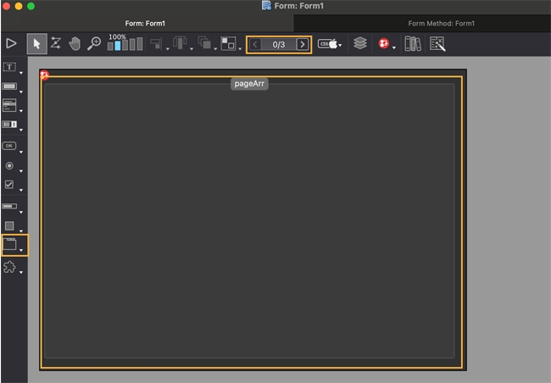The image size is (551, 383).
Task: Select the checkbox object tool
Action: click(9, 185)
